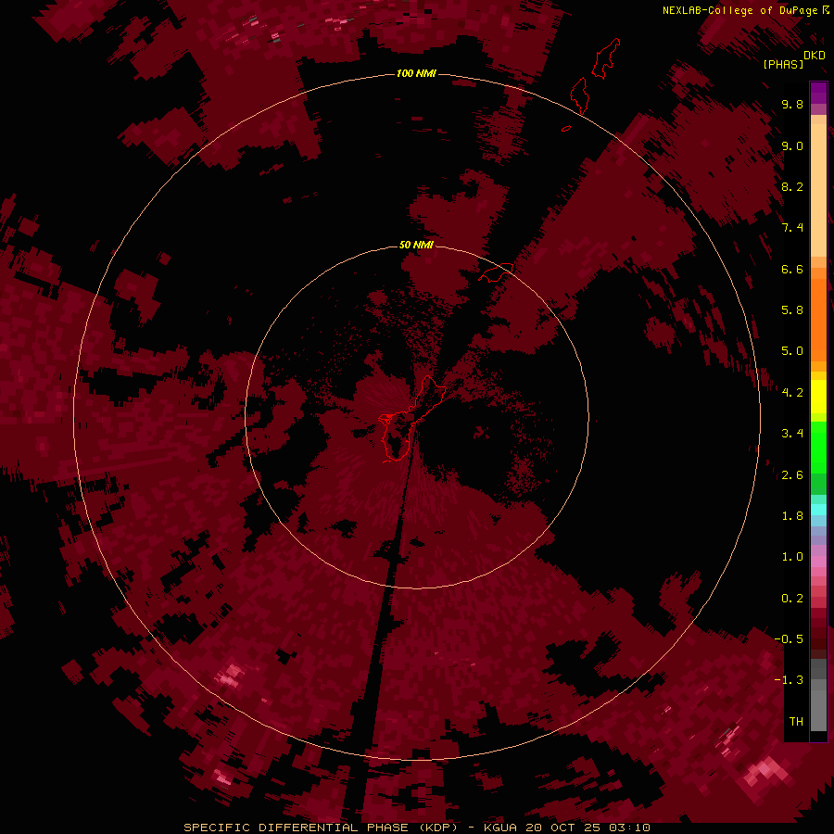Click the [PHAS] label above color bar
834x834 pixels.
[783, 64]
